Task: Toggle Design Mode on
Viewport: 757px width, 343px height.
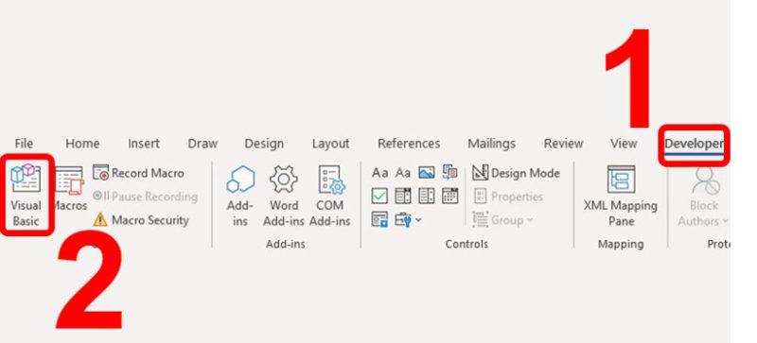Action: coord(516,173)
